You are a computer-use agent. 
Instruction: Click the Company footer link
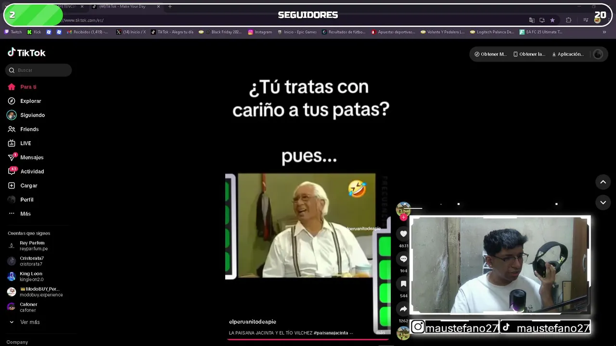(x=17, y=342)
